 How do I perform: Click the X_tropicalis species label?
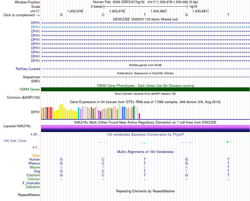[x=31, y=183]
